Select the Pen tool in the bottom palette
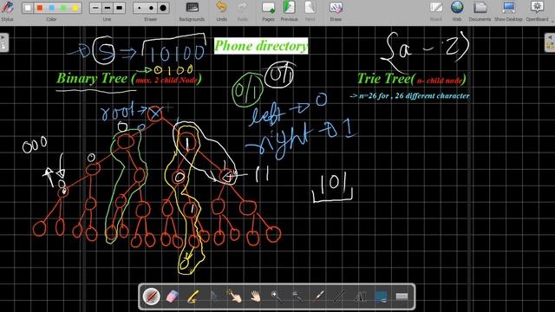The image size is (555, 312). pyautogui.click(x=152, y=296)
